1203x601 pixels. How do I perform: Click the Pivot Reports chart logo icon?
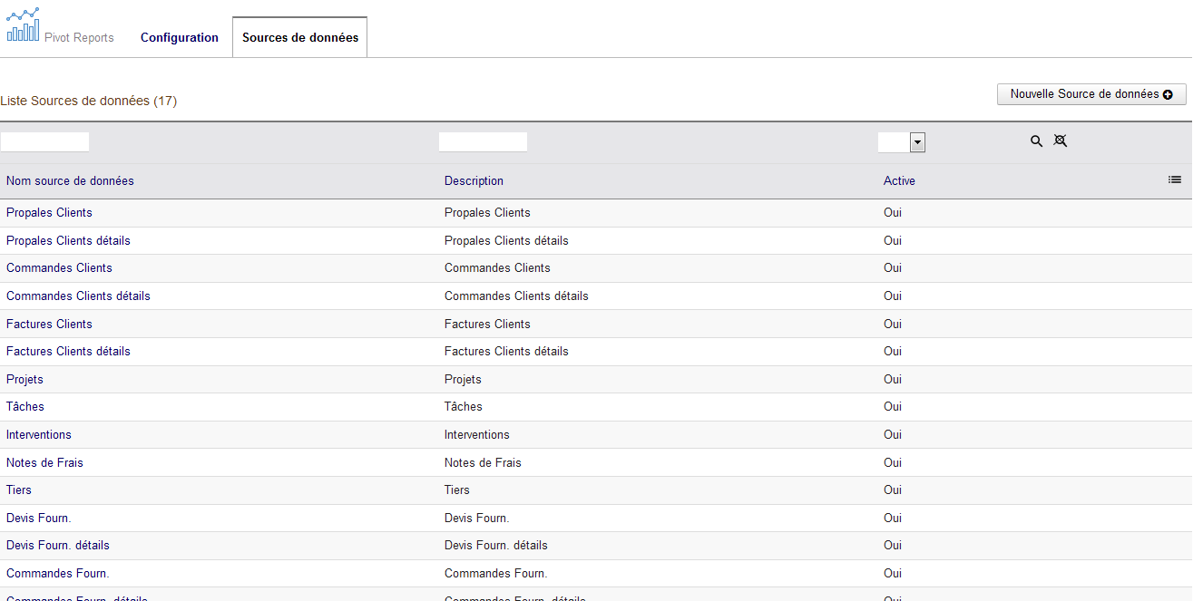24,25
